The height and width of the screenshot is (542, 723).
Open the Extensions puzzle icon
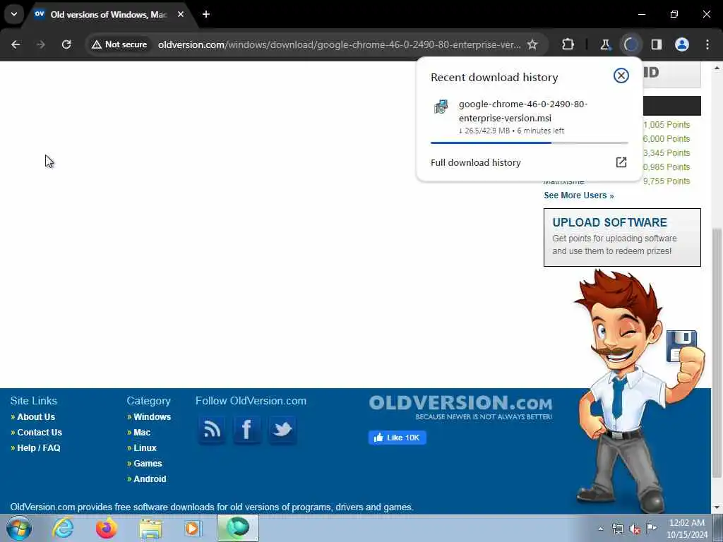(568, 44)
